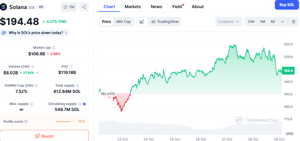The image size is (300, 141).
Task: Switch to the Yield tab
Action: coord(177,7)
